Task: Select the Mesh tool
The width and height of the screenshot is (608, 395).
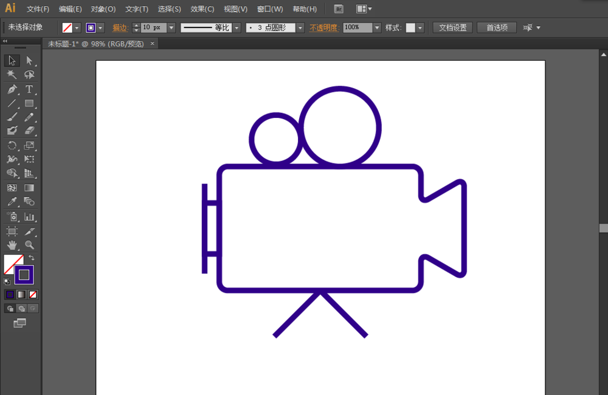Action: coord(12,188)
